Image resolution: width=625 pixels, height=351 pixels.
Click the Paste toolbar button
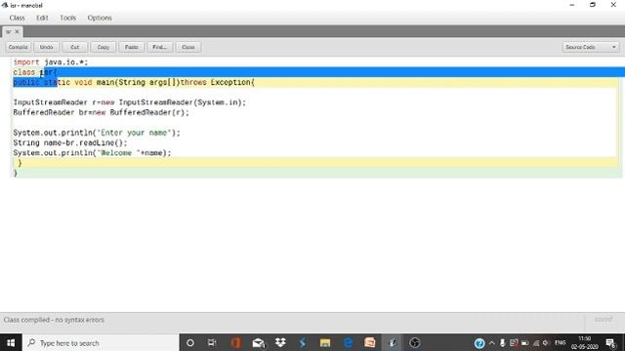[x=132, y=47]
